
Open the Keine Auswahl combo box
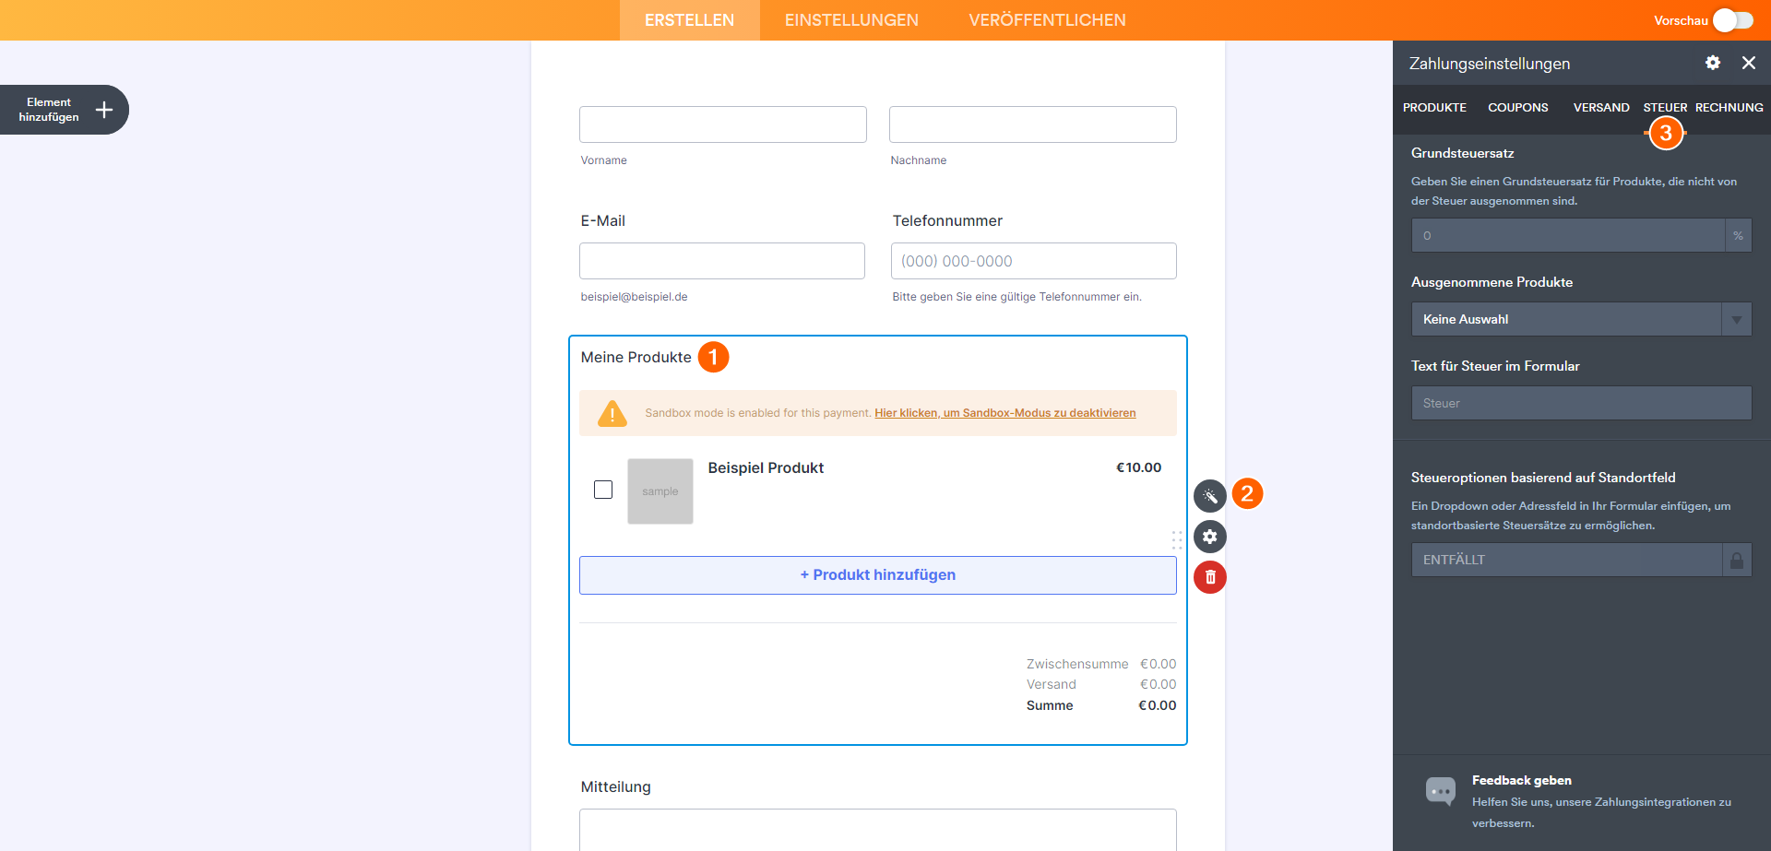(1581, 319)
